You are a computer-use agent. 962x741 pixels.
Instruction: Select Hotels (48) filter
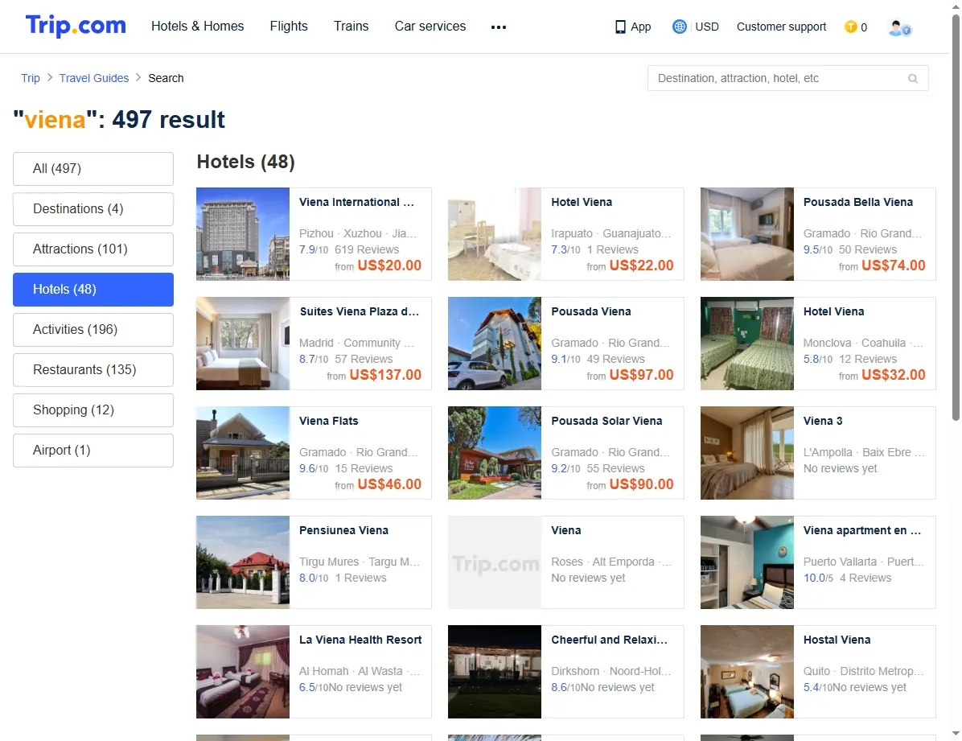pos(93,289)
